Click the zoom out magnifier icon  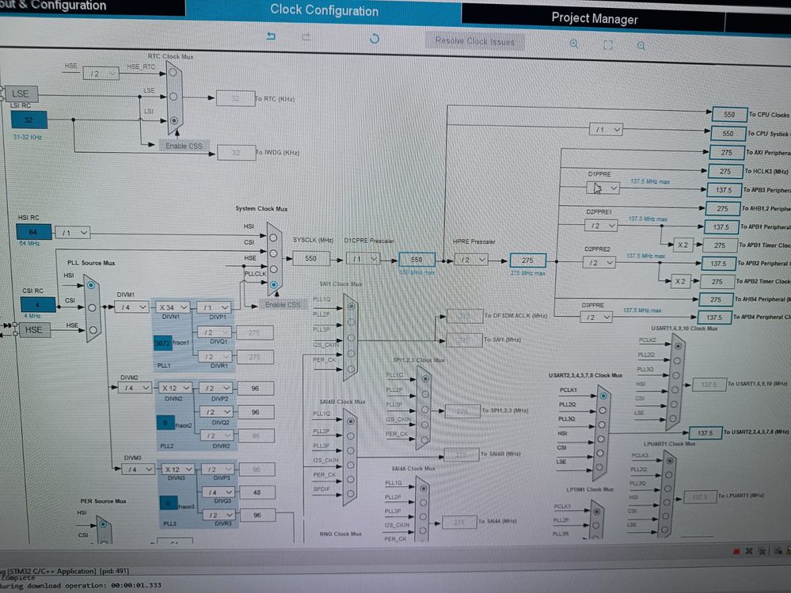click(x=641, y=46)
